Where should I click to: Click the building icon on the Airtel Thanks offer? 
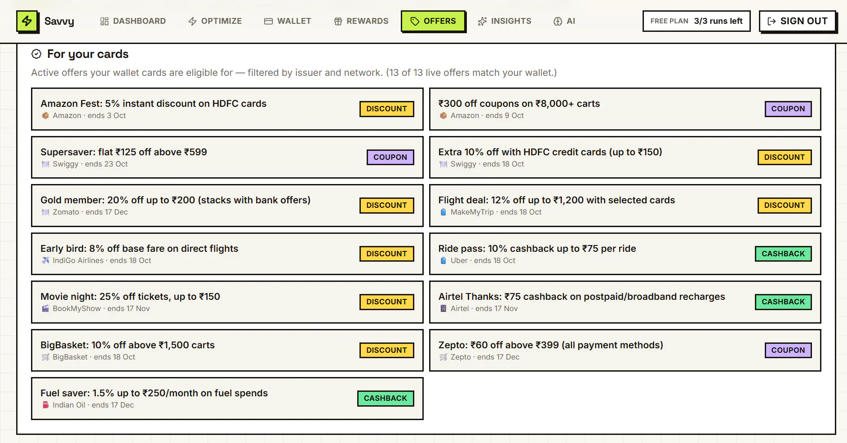[x=443, y=309]
